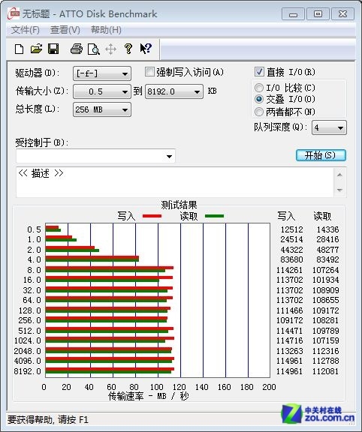Click the move crosshair toolbar icon
This screenshot has height=432, width=362.
(x=110, y=49)
